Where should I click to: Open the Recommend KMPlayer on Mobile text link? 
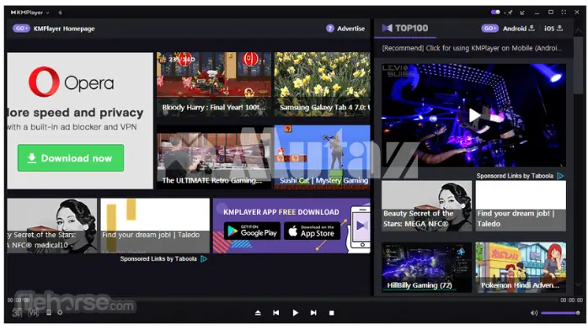coord(472,48)
